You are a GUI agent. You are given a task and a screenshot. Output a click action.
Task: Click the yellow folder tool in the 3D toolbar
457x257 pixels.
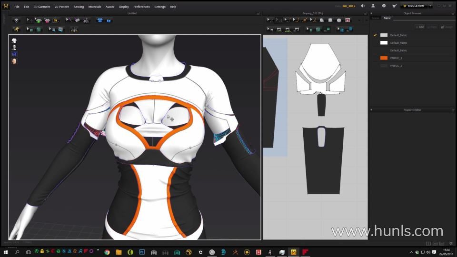point(56,20)
